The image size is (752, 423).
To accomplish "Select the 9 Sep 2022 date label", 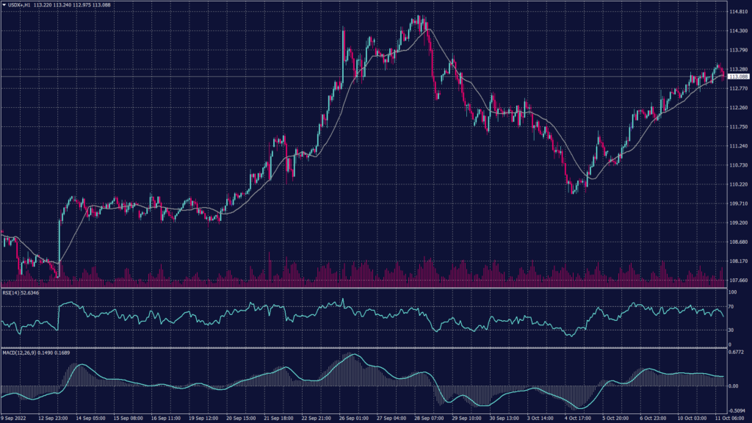I will 15,418.
